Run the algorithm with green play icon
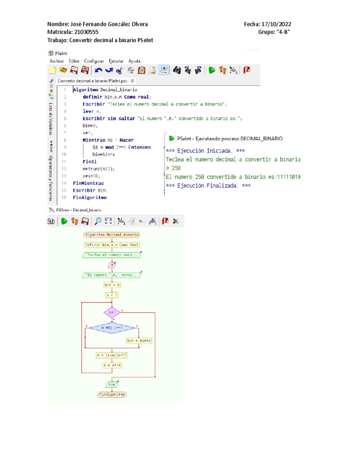The height and width of the screenshot is (454, 340). click(x=212, y=70)
